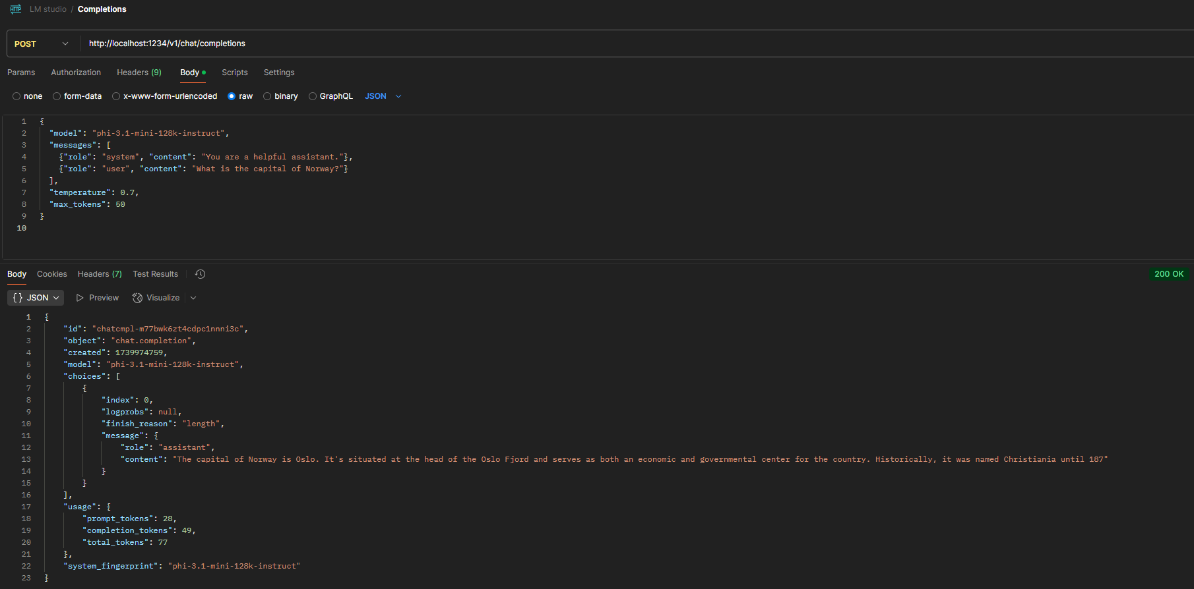View the response Headers (7) tab
The height and width of the screenshot is (589, 1194).
[100, 274]
